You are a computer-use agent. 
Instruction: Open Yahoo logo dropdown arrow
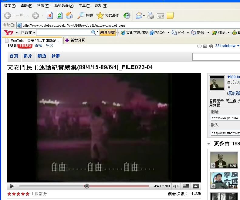tap(17, 32)
